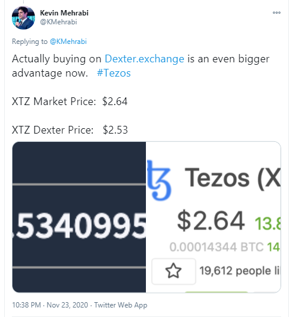Screen dimensions: 293x317
Task: Click the 0.00014344 BTC value
Action: (216, 247)
